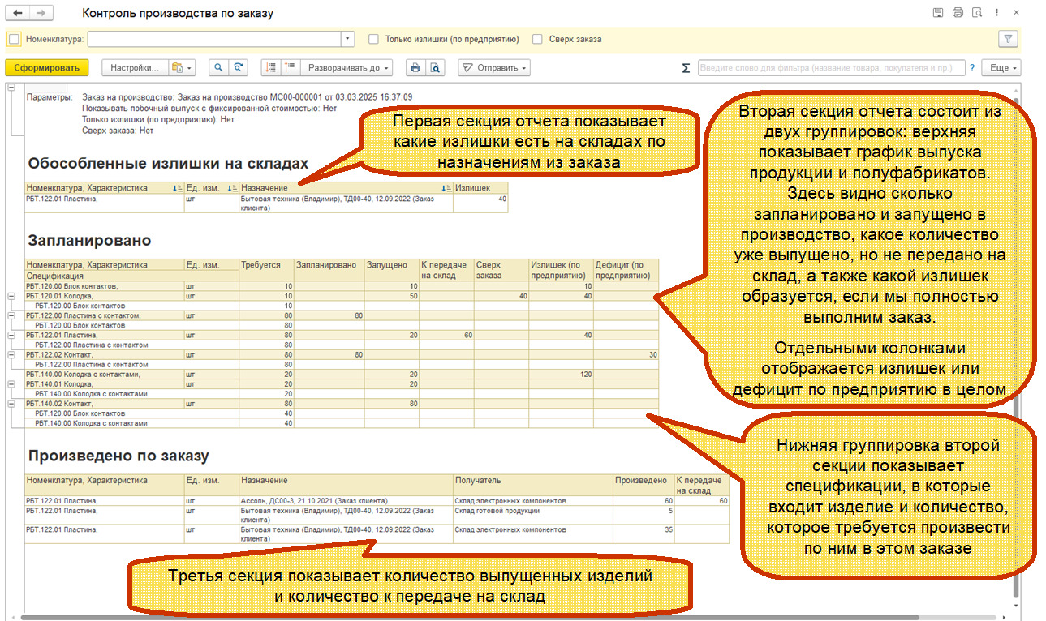
Task: Click the Номенклатура input field
Action: [214, 39]
